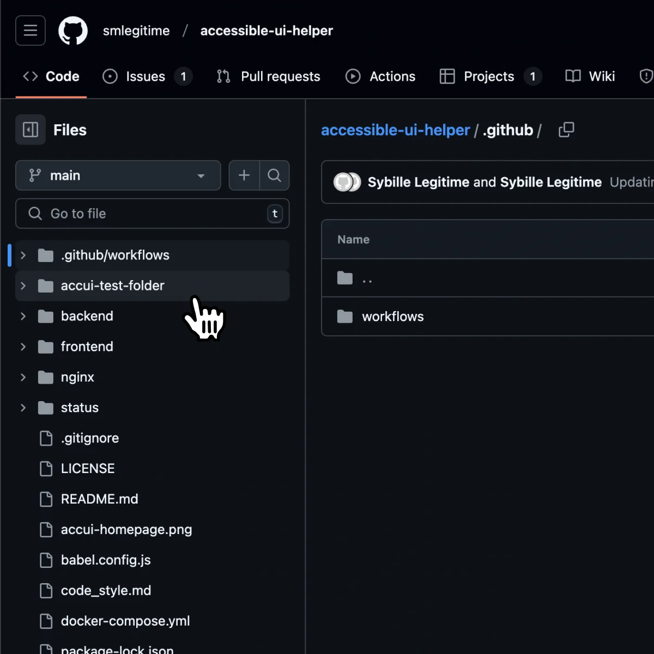Click the Issues count badge

pos(184,76)
